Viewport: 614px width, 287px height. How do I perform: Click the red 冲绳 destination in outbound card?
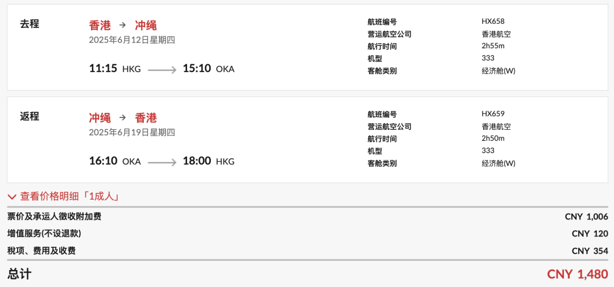click(x=146, y=26)
